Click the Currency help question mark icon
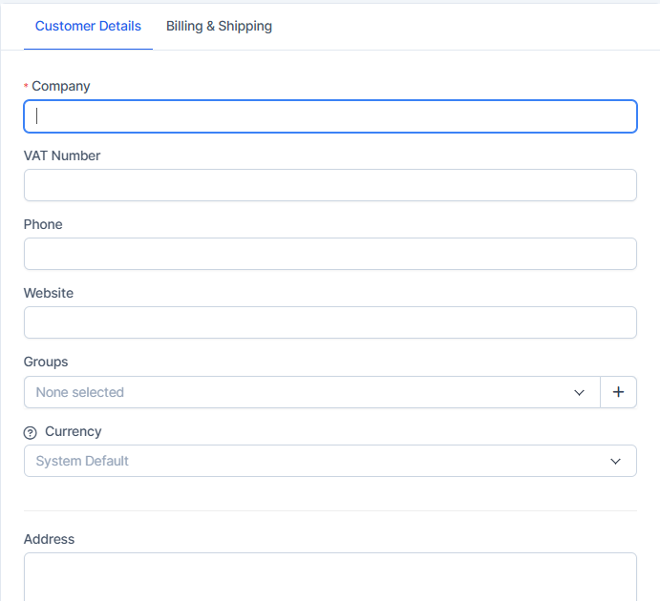The image size is (660, 601). (30, 432)
